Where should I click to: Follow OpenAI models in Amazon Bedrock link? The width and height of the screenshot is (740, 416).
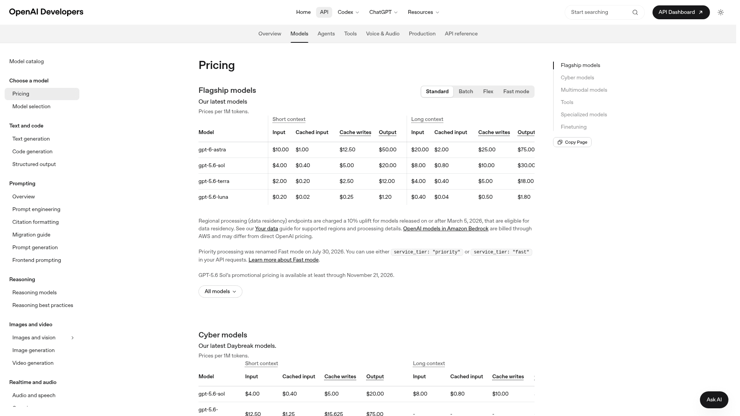point(446,229)
